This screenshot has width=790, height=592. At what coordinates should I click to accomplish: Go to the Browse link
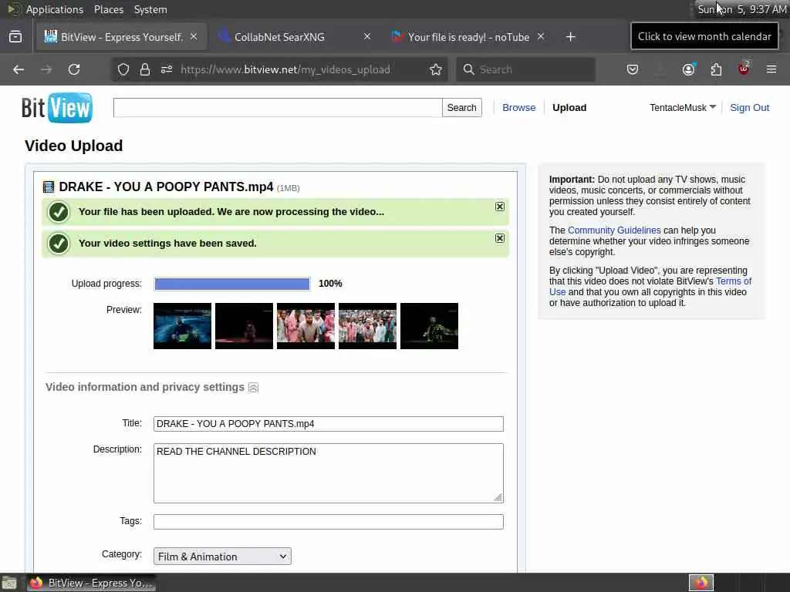click(x=519, y=108)
